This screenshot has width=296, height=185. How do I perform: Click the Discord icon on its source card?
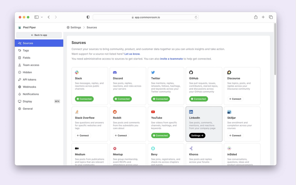tap(115, 72)
